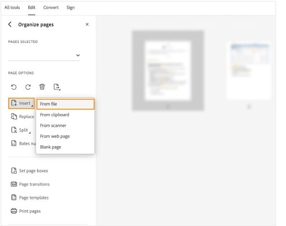Viewport: 286px width, 226px height.
Task: Click the rotate counterclockwise icon
Action: 14,87
